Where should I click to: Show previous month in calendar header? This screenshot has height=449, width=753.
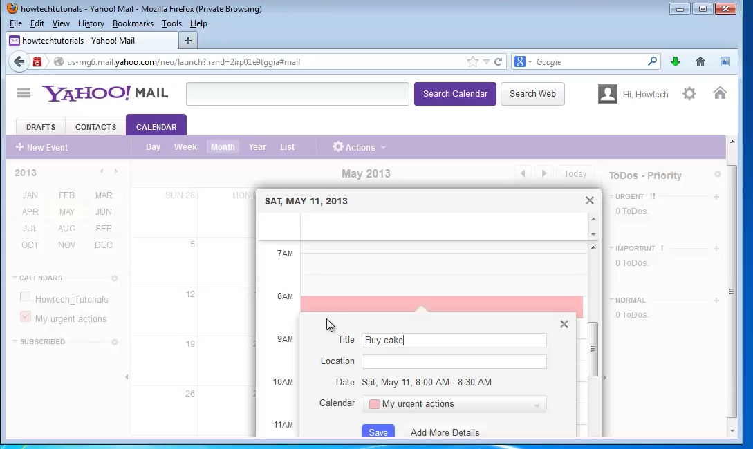[523, 173]
